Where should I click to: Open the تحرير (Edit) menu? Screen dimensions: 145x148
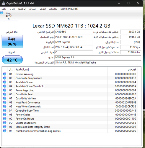tap(12, 9)
